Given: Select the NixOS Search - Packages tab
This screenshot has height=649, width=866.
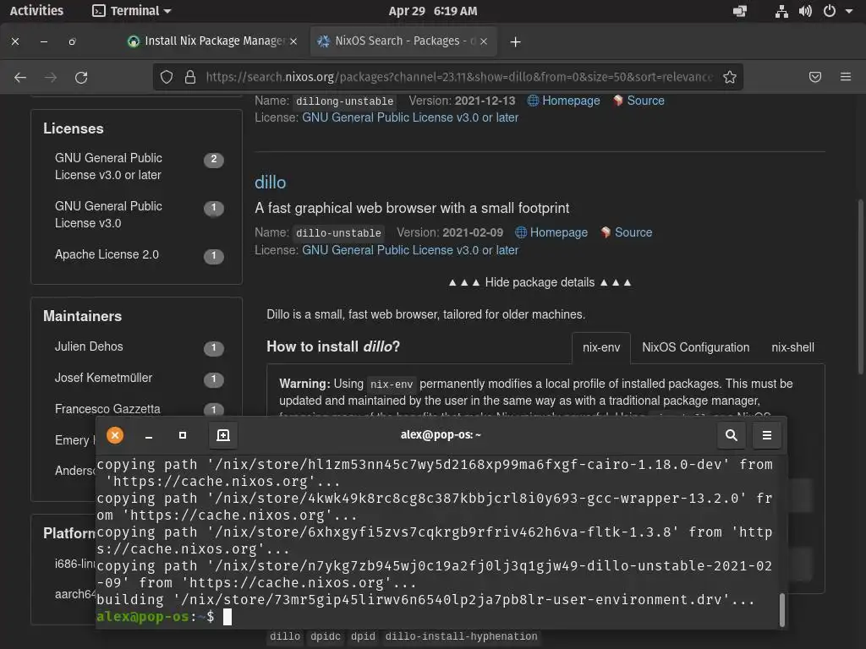Looking at the screenshot, I should pyautogui.click(x=403, y=41).
